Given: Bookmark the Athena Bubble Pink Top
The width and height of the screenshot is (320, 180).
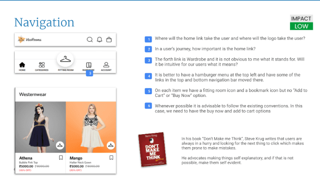Looking at the screenshot, I should click(x=61, y=158).
